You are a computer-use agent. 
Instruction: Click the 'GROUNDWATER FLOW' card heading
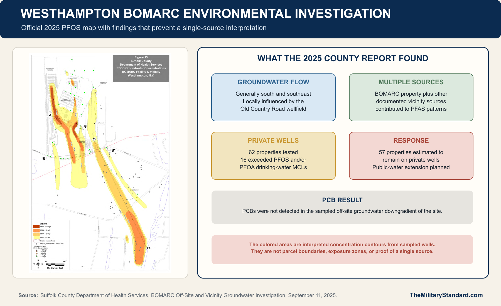273,82
